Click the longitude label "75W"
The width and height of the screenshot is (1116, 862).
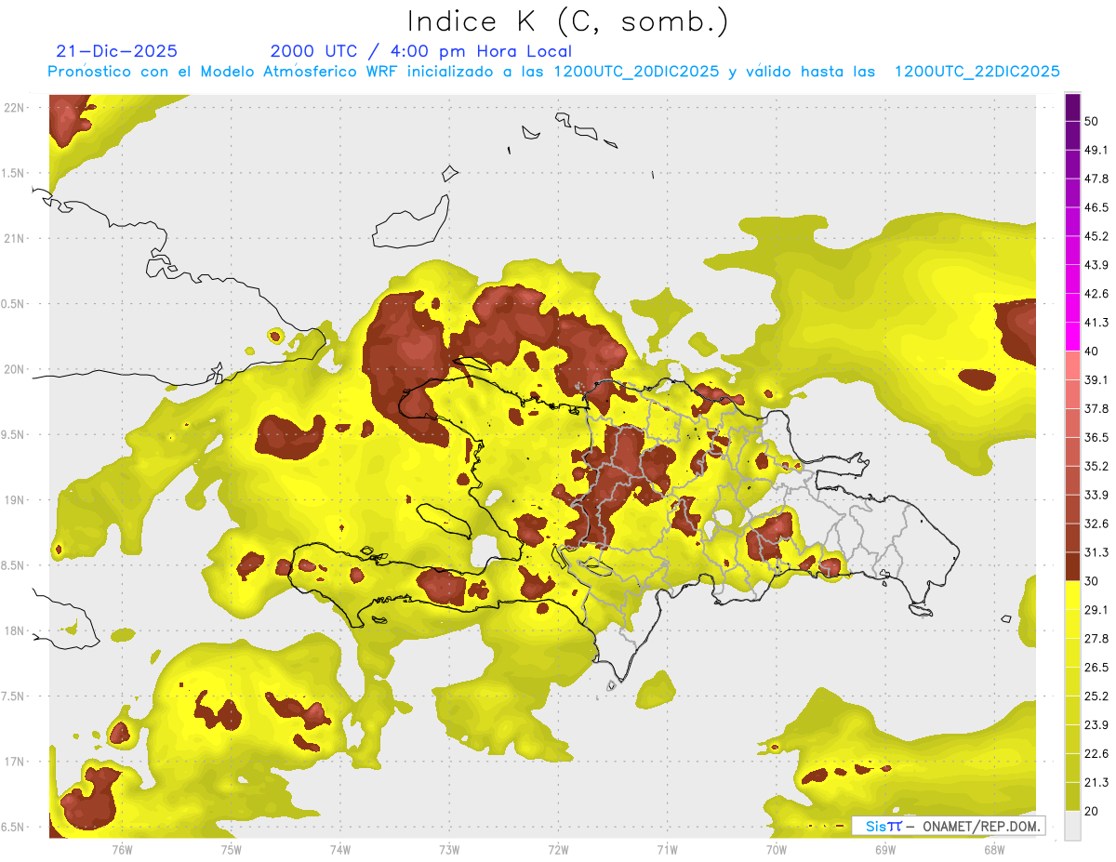pyautogui.click(x=231, y=849)
